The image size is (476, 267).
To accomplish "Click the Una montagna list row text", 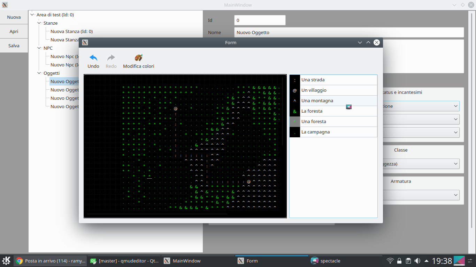I will pyautogui.click(x=317, y=101).
